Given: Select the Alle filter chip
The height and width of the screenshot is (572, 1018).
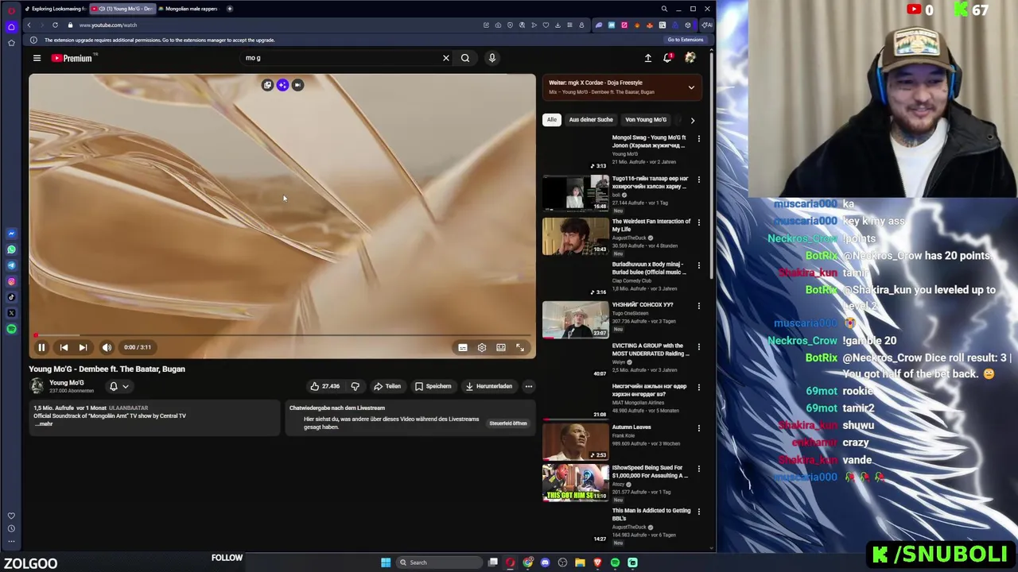Looking at the screenshot, I should 551,120.
